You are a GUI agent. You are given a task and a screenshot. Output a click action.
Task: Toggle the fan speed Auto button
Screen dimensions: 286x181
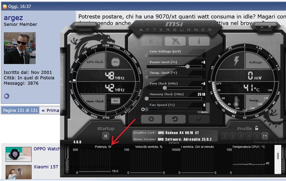point(204,112)
